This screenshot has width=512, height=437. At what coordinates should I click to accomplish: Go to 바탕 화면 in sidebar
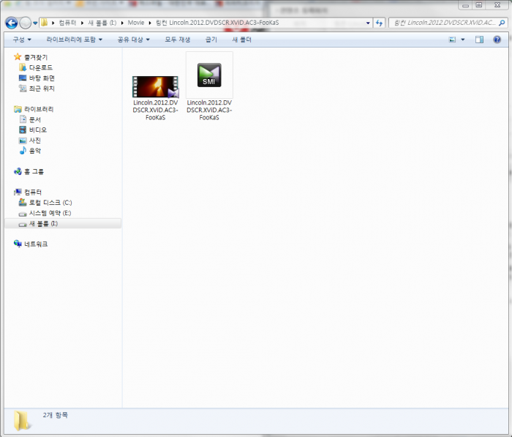[x=42, y=78]
